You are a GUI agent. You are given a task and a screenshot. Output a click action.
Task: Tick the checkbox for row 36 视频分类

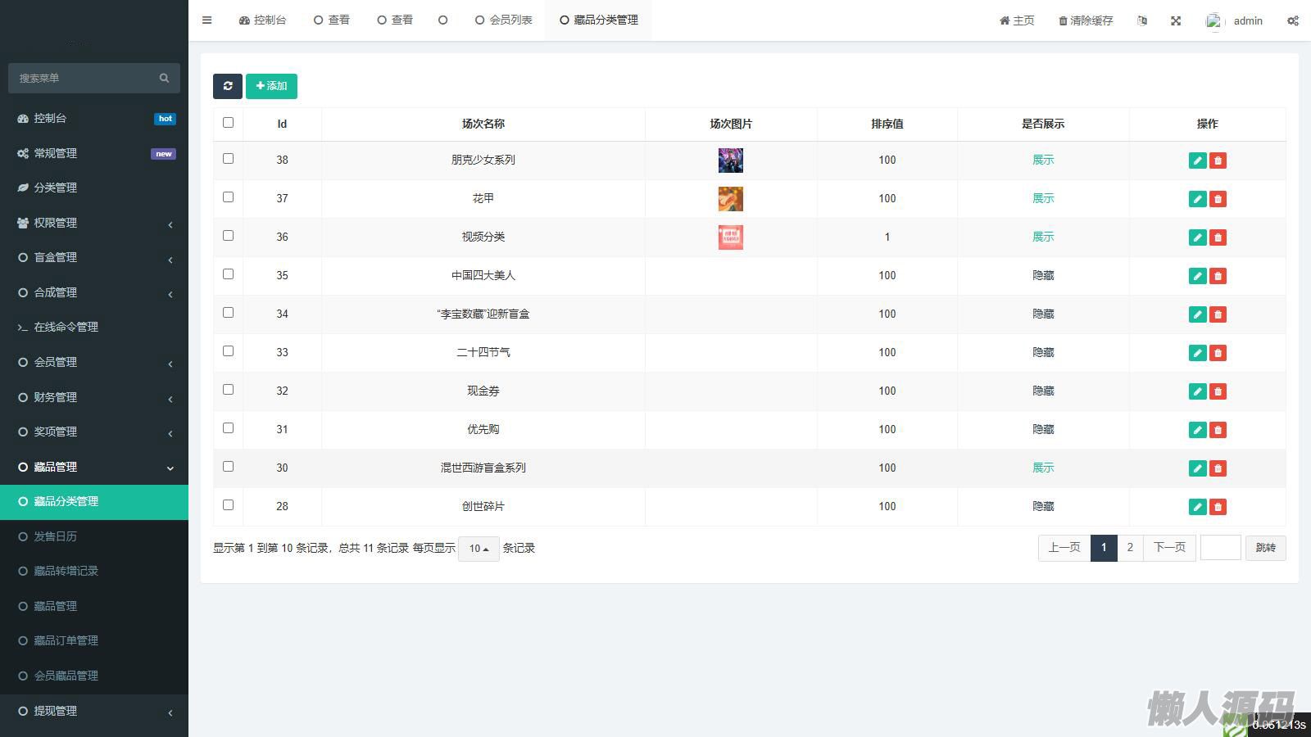click(228, 236)
